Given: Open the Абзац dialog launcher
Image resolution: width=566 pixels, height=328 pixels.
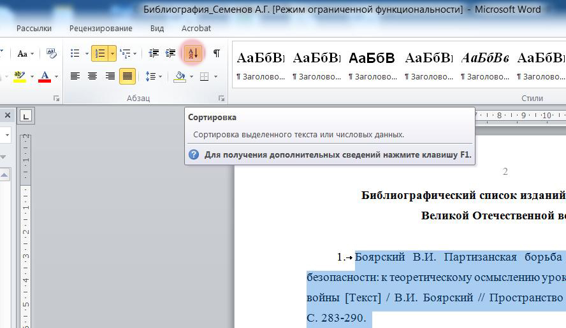Looking at the screenshot, I should tap(221, 99).
